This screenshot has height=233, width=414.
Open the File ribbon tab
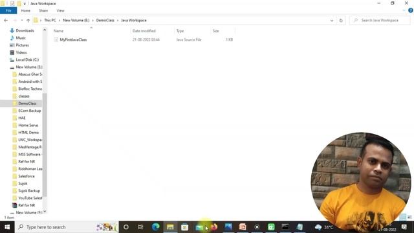click(x=8, y=10)
